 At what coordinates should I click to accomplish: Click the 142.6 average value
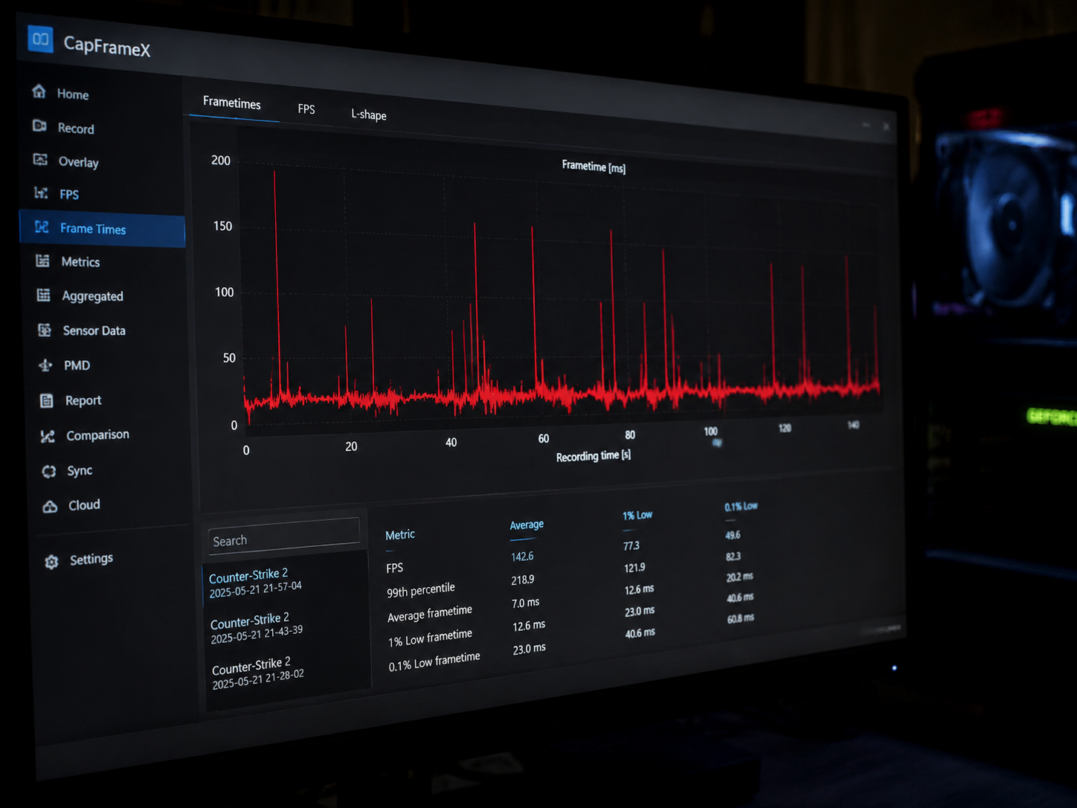[x=522, y=557]
